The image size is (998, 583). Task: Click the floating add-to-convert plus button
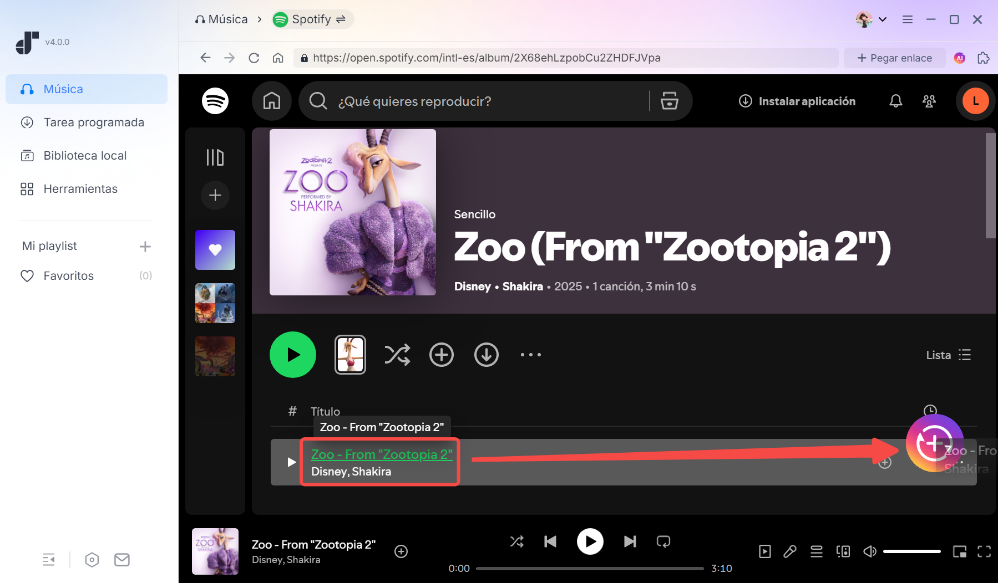934,443
